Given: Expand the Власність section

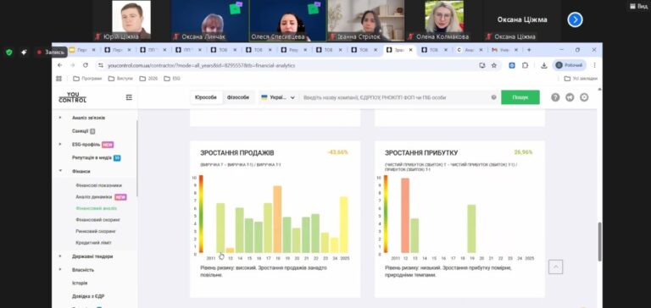Looking at the screenshot, I should (x=60, y=270).
